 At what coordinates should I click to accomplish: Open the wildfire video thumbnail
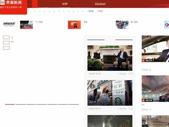point(155,89)
